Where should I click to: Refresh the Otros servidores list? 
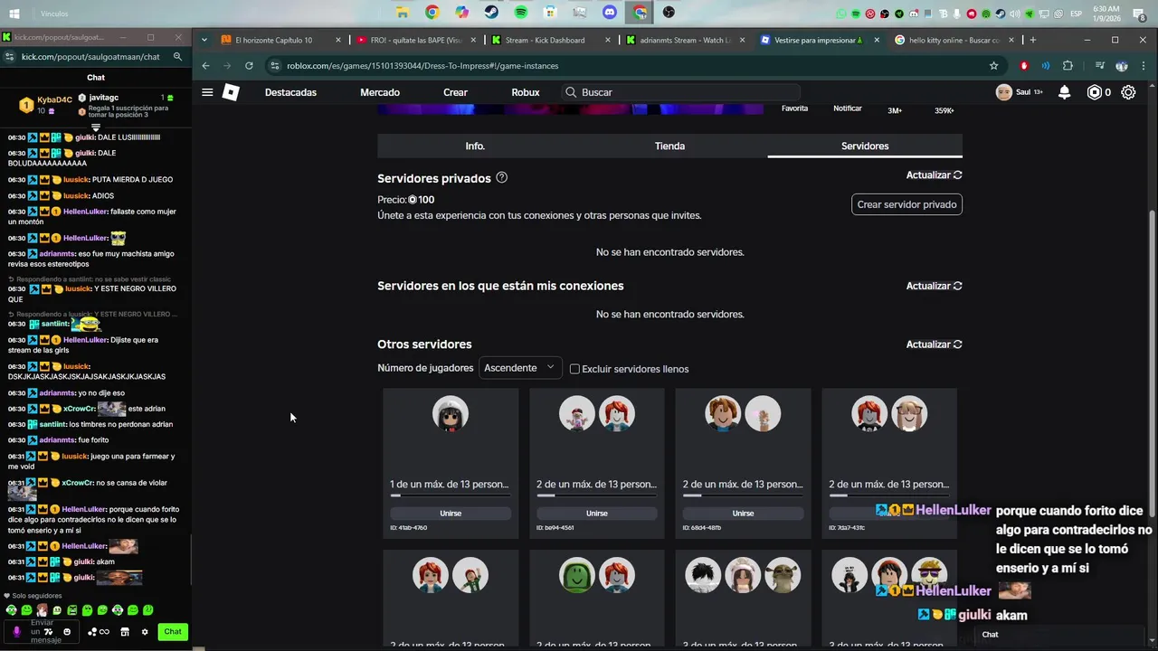point(934,344)
